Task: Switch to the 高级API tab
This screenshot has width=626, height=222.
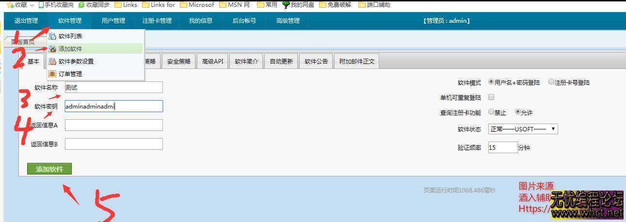Action: click(212, 62)
